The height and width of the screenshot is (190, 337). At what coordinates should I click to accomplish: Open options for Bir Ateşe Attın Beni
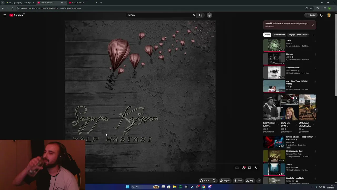[315, 151]
